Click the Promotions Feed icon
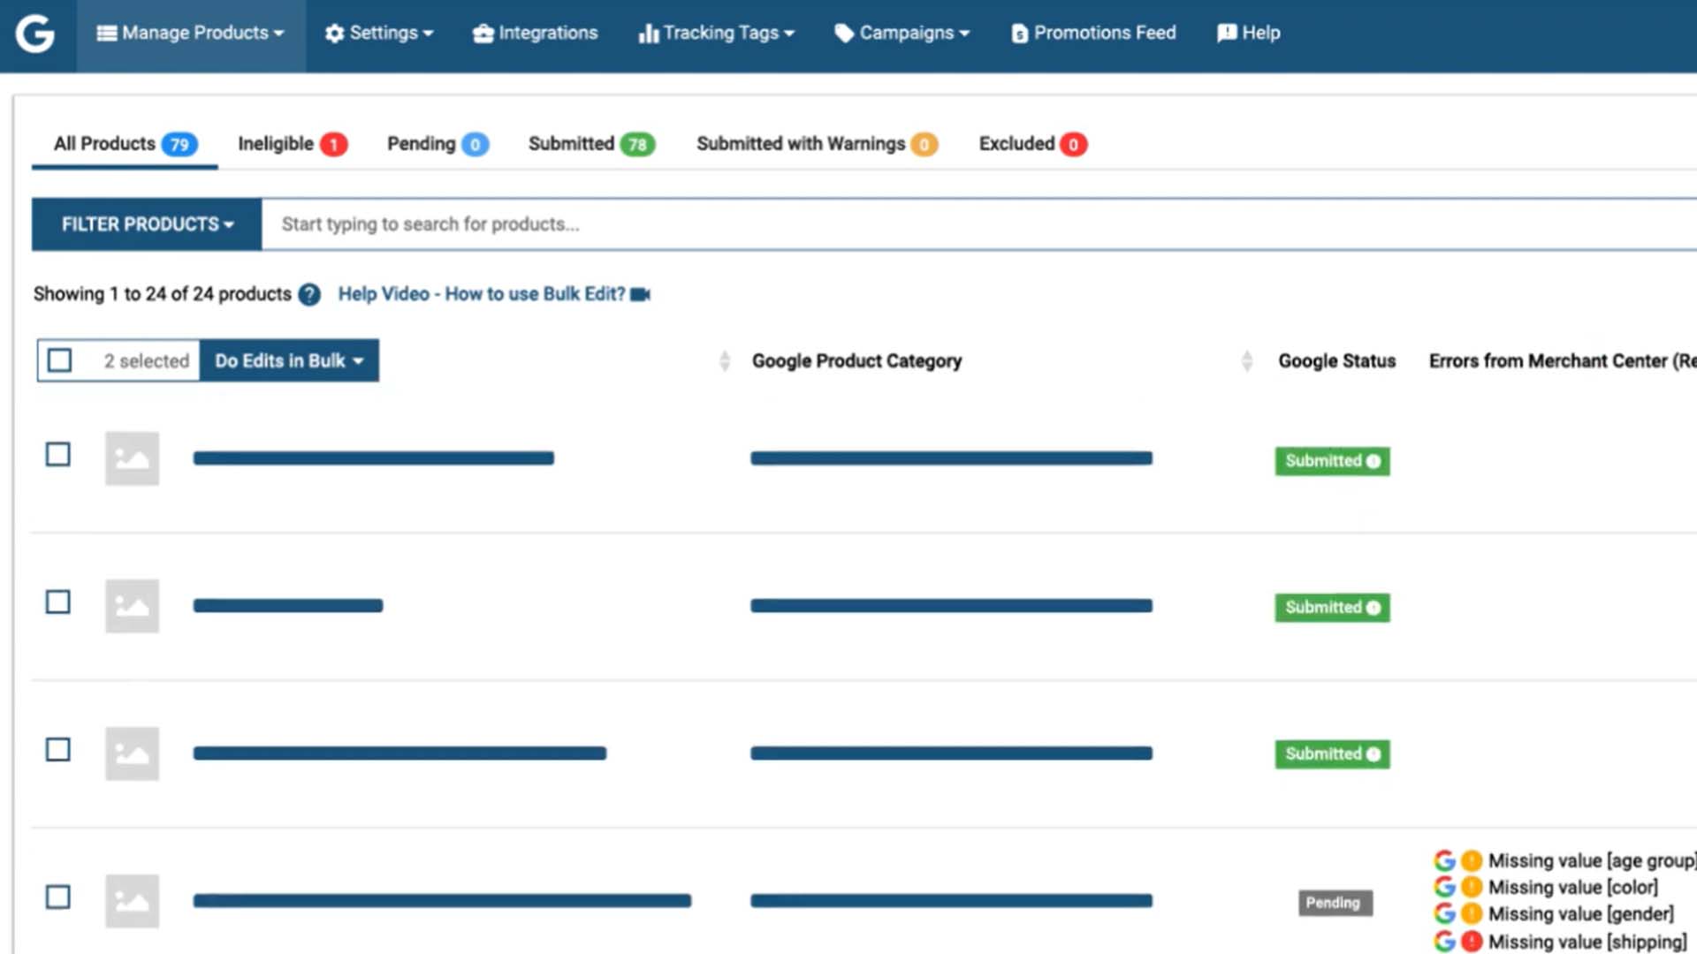Image resolution: width=1697 pixels, height=954 pixels. click(x=1019, y=33)
